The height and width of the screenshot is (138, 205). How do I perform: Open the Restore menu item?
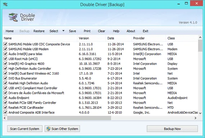pyautogui.click(x=39, y=31)
